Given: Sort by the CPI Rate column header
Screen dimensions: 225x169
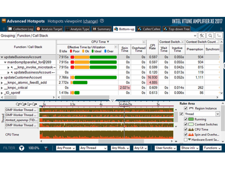Looking at the screenshot, I should click(152, 47).
